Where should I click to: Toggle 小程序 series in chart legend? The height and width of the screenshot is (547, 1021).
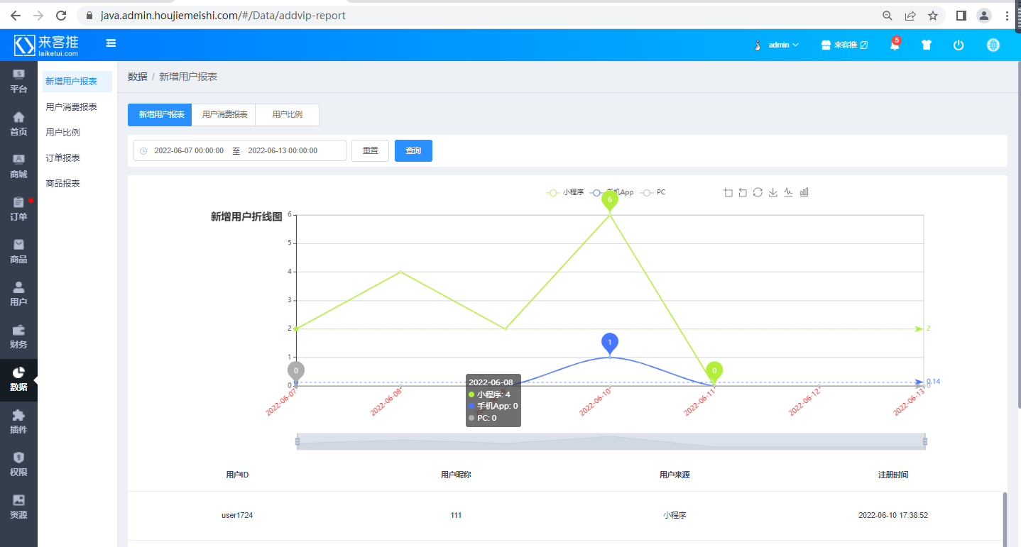(564, 192)
